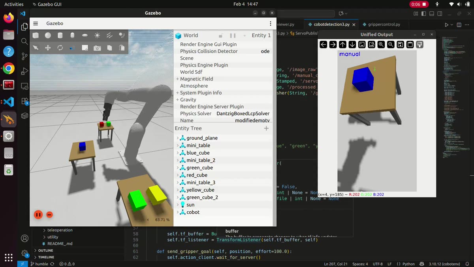Expand cobot entity in Entity Tree
This screenshot has width=474, height=267.
tap(177, 212)
